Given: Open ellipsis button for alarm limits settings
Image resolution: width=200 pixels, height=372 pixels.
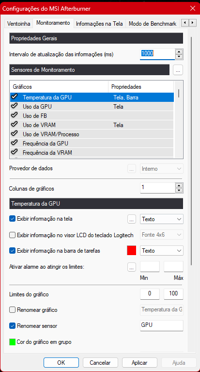Looking at the screenshot, I should [x=132, y=267].
